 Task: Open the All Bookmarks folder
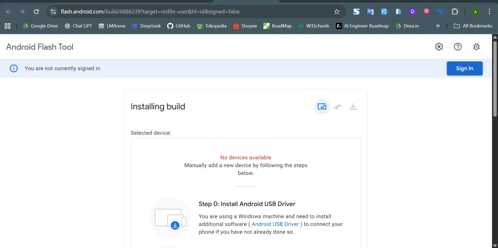(x=473, y=26)
